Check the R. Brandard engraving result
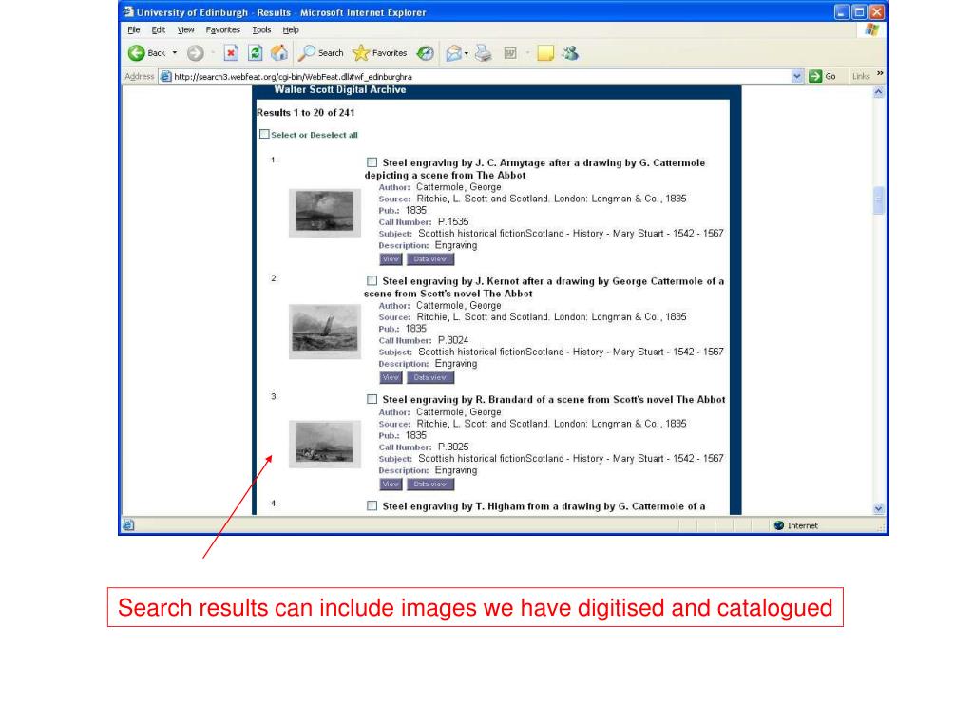Viewport: 973px width, 703px height. point(372,400)
